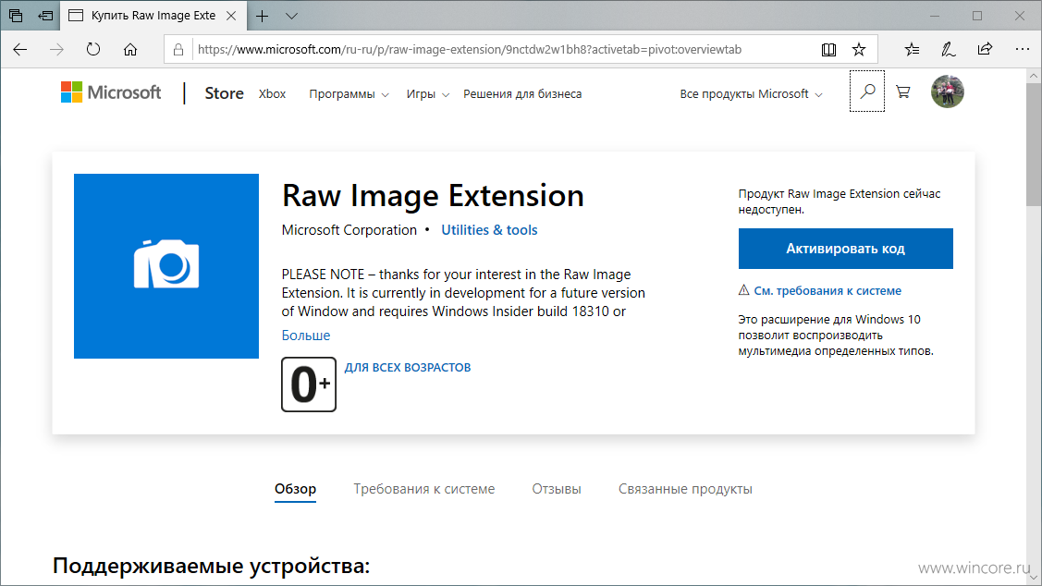Click the Поддерживаемые устройства heading
Image resolution: width=1042 pixels, height=586 pixels.
tap(212, 566)
